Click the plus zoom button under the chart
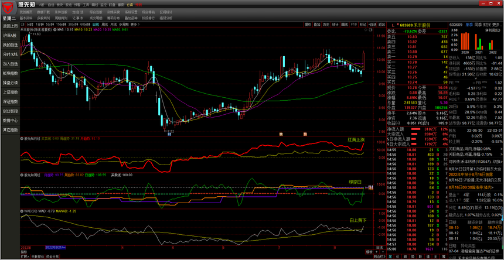504x260 pixels. point(377,252)
